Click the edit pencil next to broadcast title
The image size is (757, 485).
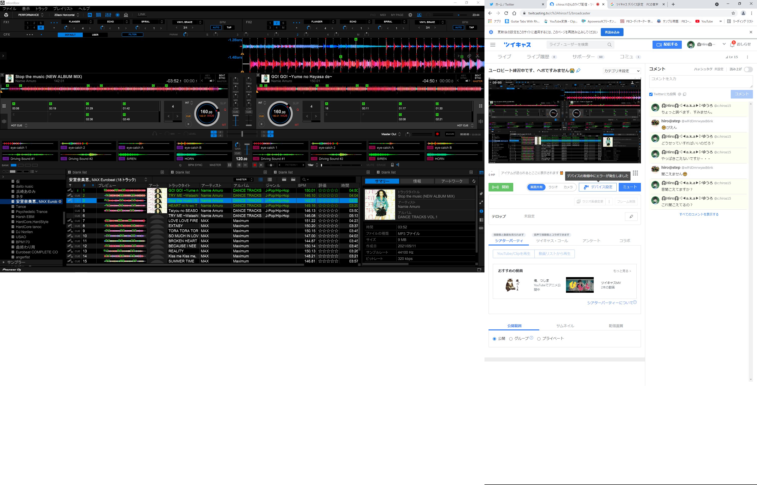click(578, 70)
